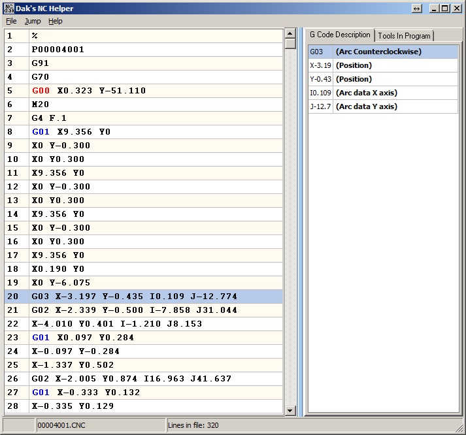Select line 26 G02 X-2.005 Y0.874
Screen dimensions: 466x435
click(x=131, y=379)
